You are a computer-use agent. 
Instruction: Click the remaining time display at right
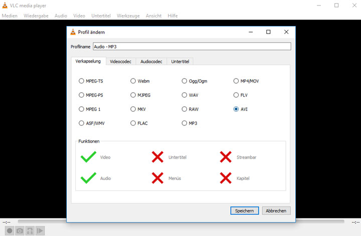355,222
